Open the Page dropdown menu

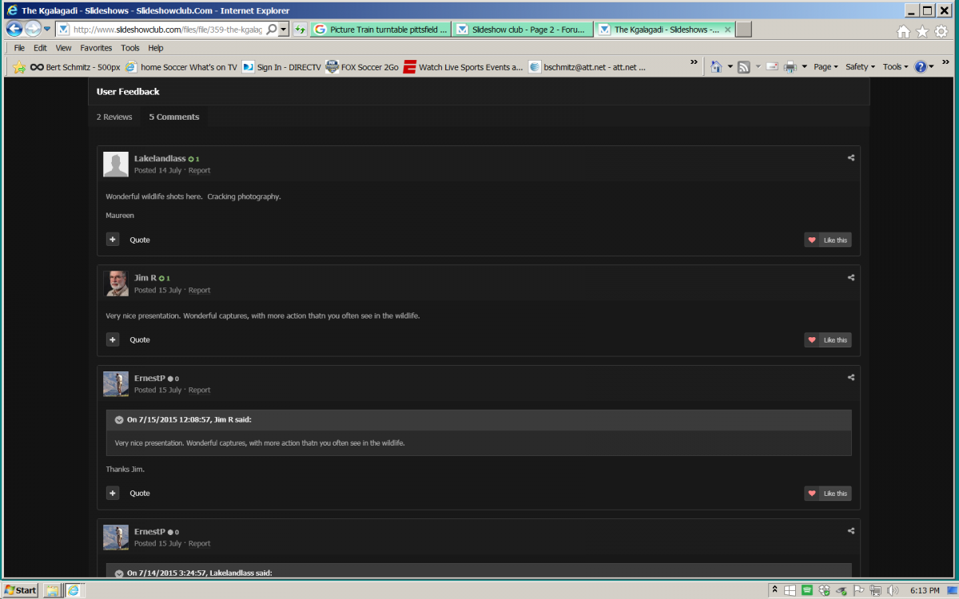pyautogui.click(x=826, y=67)
